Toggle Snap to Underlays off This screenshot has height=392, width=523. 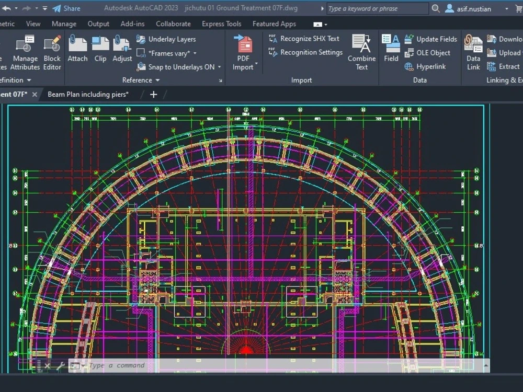[176, 67]
